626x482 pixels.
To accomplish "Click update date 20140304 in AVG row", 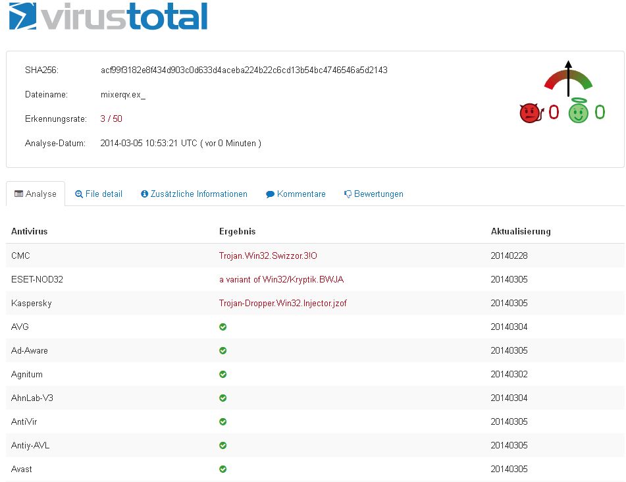I will [509, 327].
